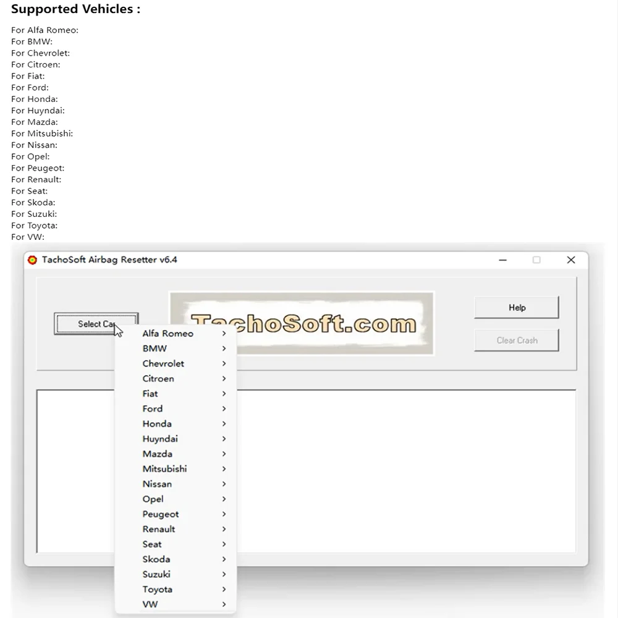The width and height of the screenshot is (618, 618).
Task: Click the "For Alfa Romeo:" text line
Action: pyautogui.click(x=45, y=30)
